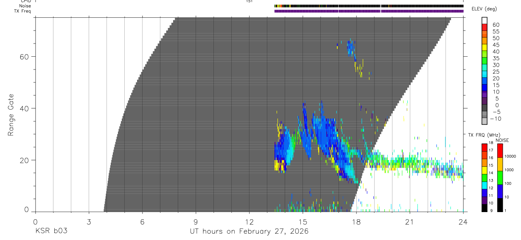521x240 pixels.
Task: Click the black swatch in NOISE legend
Action: click(x=499, y=205)
